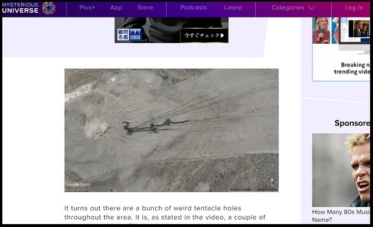Open the How Many 80s Musicians link
The width and height of the screenshot is (373, 227).
pos(341,215)
